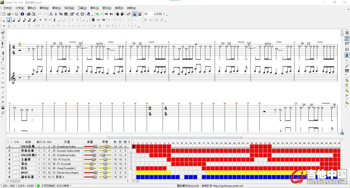This screenshot has width=350, height=188.
Task: Toggle mute checkbox for 主旋律 track
Action: pos(17,160)
